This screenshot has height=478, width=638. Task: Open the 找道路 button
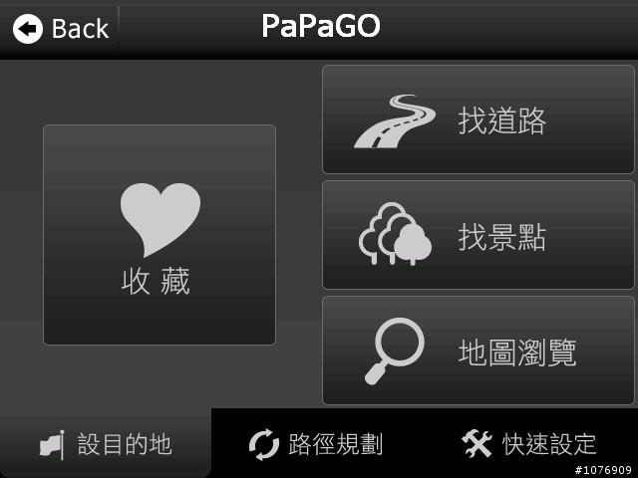[x=478, y=119]
